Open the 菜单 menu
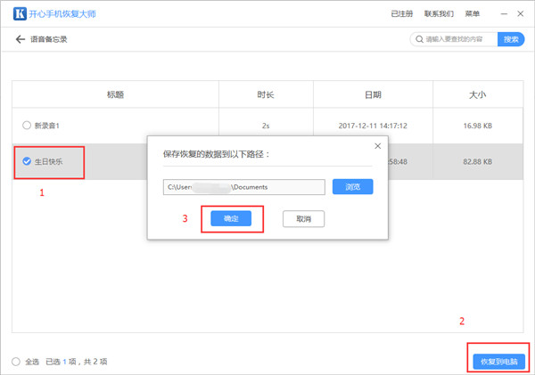Image resolution: width=535 pixels, height=375 pixels. click(472, 14)
